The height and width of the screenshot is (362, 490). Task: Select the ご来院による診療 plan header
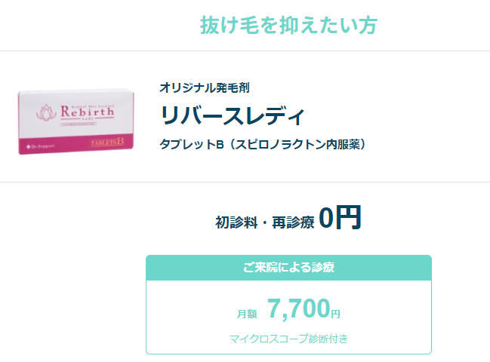coord(288,267)
